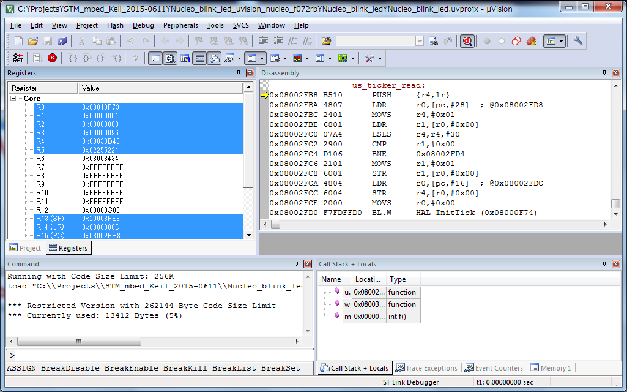Toggle the Call Stack Window button

point(214,58)
